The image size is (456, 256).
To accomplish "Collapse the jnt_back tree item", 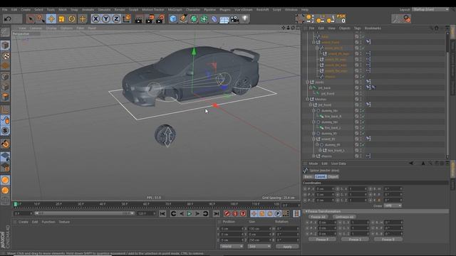I will (311, 87).
